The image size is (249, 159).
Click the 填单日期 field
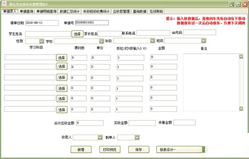pyautogui.click(x=42, y=23)
